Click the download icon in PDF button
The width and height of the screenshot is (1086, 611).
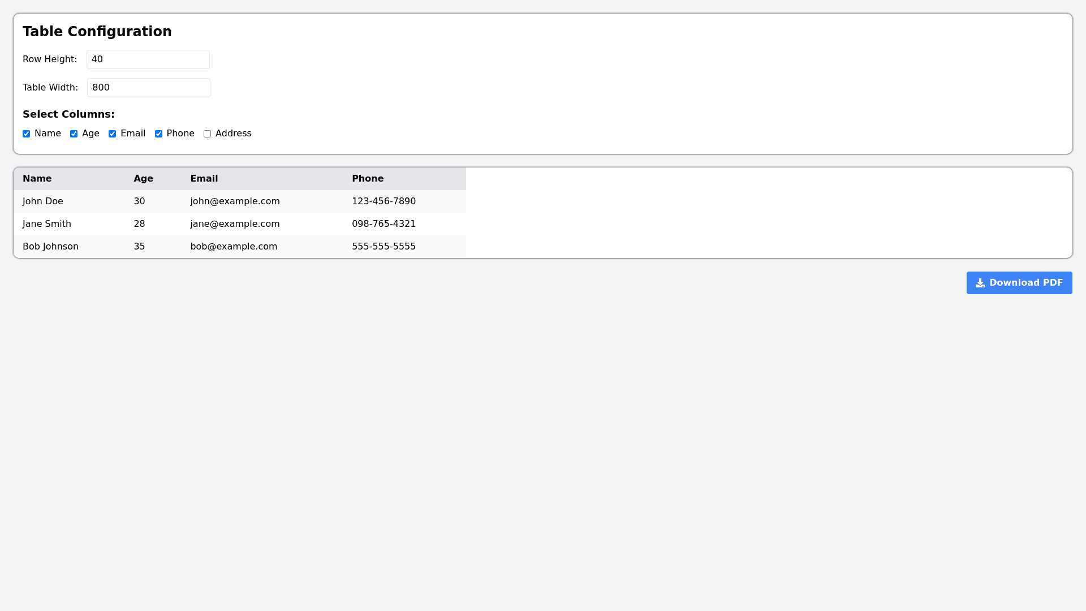(x=980, y=283)
